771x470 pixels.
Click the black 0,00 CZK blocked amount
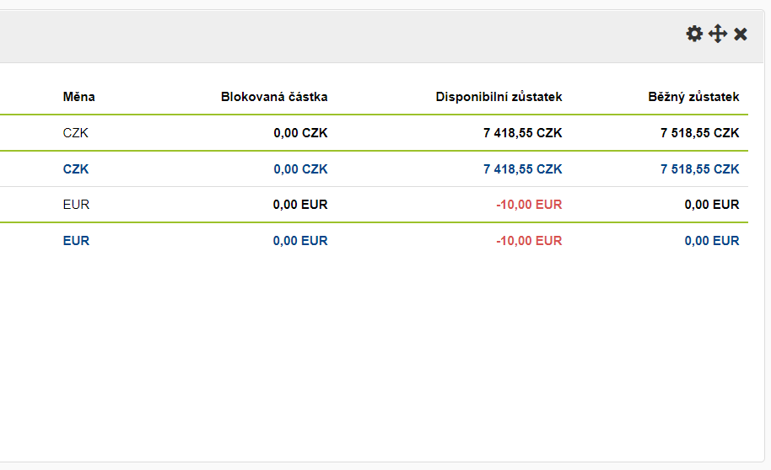[x=300, y=133]
